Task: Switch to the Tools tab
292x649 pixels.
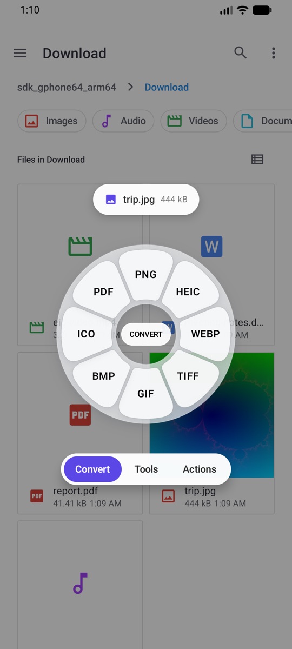Action: 146,469
